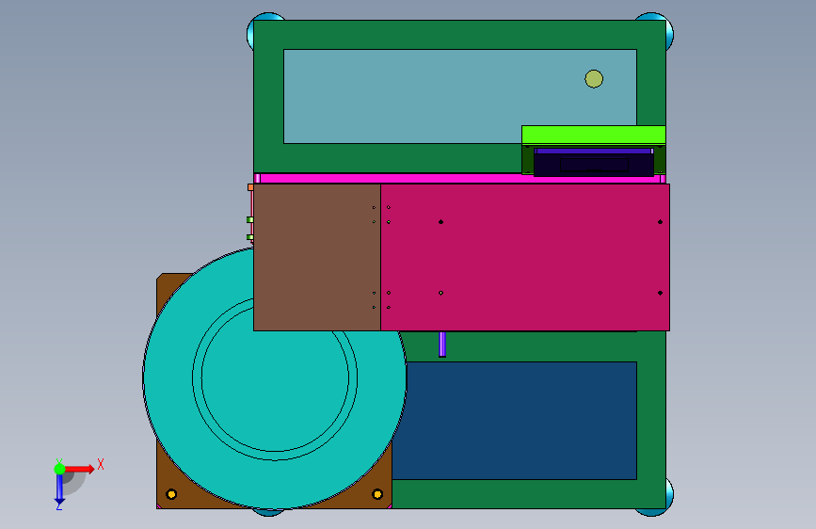Select the thin magenta strip above plates
816x529 pixels.
point(460,179)
